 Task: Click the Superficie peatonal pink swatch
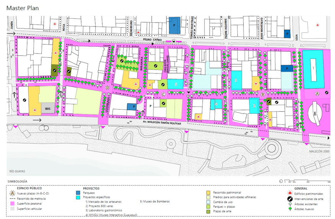[13, 203]
